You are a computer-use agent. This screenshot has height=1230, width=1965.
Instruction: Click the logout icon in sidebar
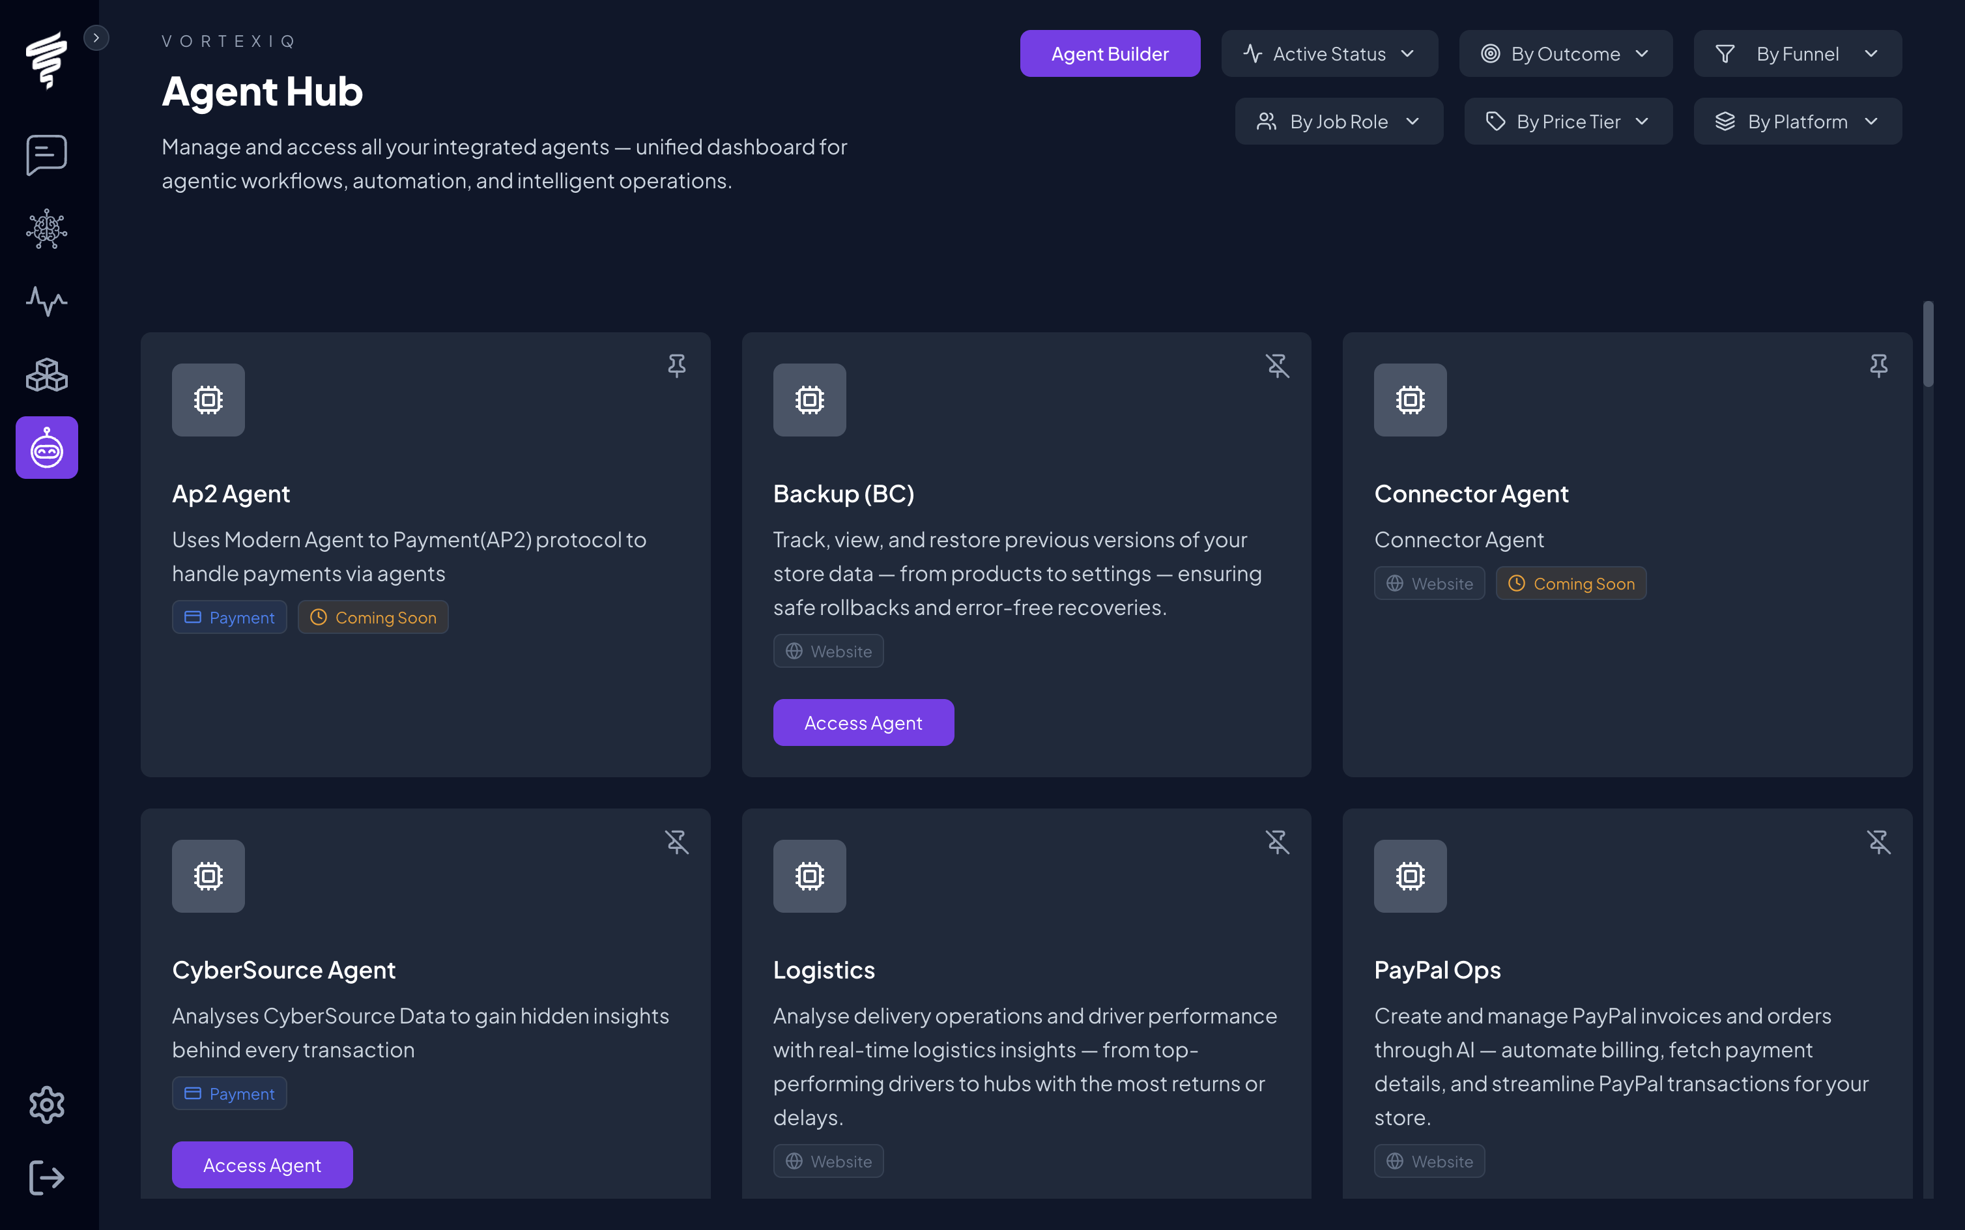coord(46,1177)
